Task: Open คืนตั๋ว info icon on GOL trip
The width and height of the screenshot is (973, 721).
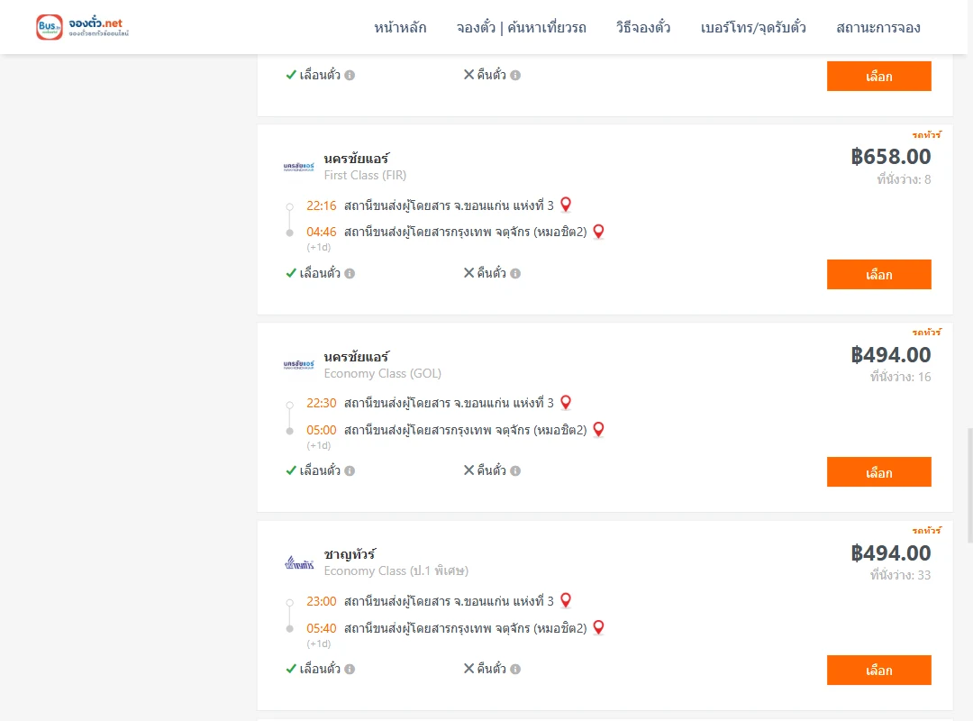Action: tap(515, 470)
